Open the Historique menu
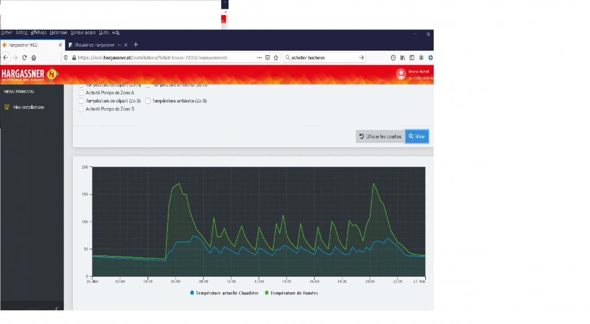 (x=59, y=33)
